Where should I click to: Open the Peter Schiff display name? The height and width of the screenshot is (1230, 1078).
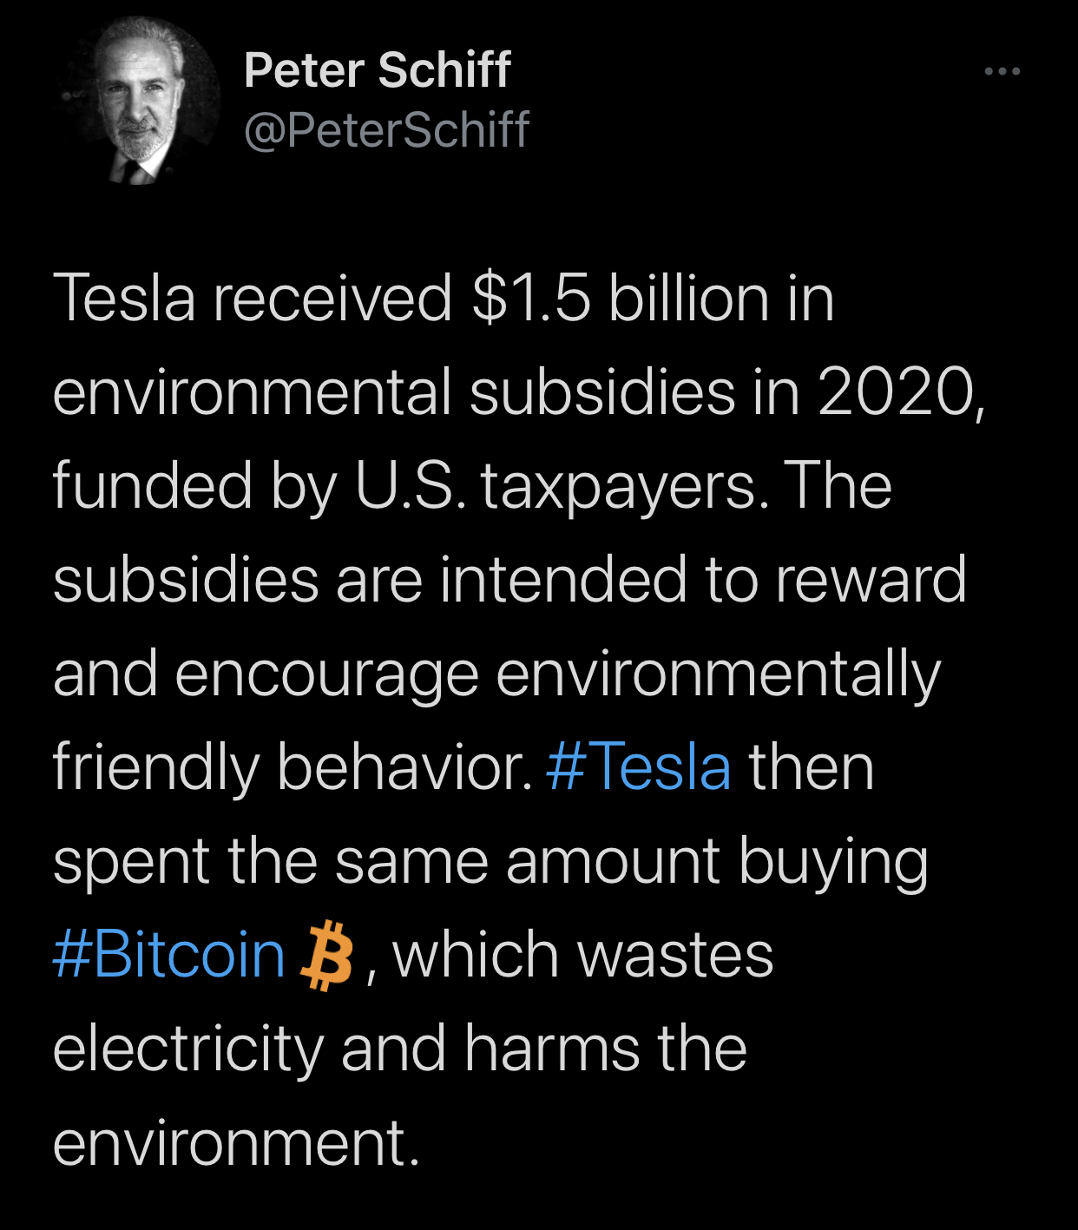point(378,70)
